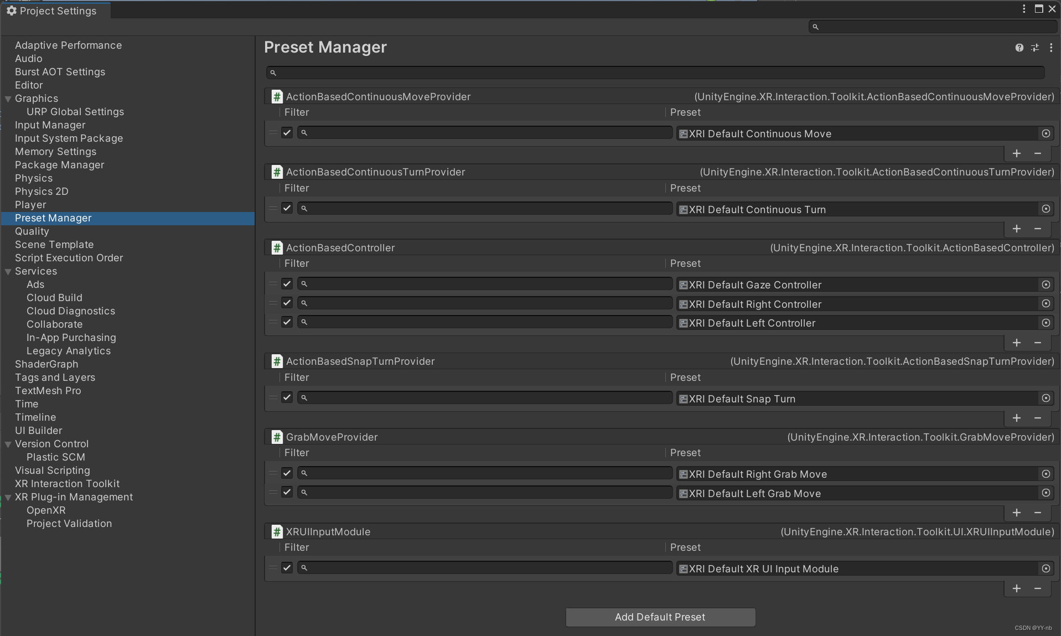
Task: Add preset entry under GrabMoveProvider
Action: pos(1017,513)
